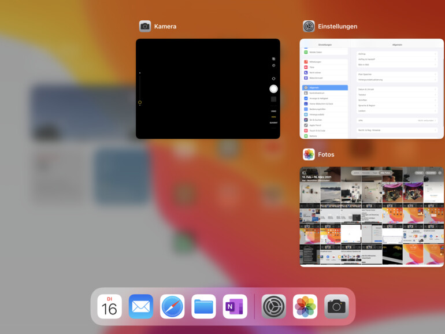Open Hintergrundbild in the Einstellungen sidebar

coord(325,114)
